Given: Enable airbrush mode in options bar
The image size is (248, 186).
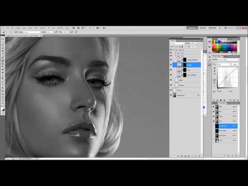Looking at the screenshot, I should pos(72,32).
